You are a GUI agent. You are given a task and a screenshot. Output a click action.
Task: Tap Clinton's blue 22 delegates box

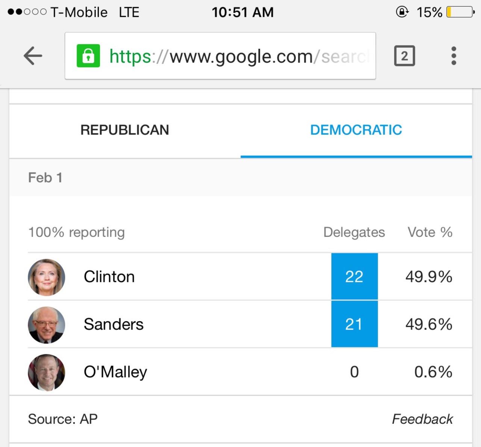point(354,277)
